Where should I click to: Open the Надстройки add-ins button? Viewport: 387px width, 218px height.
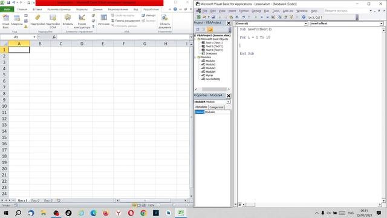tap(37, 20)
